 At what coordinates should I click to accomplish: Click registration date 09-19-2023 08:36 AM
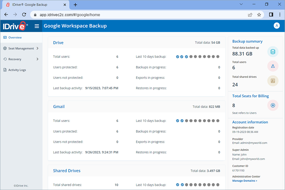coord(245,132)
